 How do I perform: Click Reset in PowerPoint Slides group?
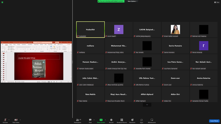(x=12, y=48)
